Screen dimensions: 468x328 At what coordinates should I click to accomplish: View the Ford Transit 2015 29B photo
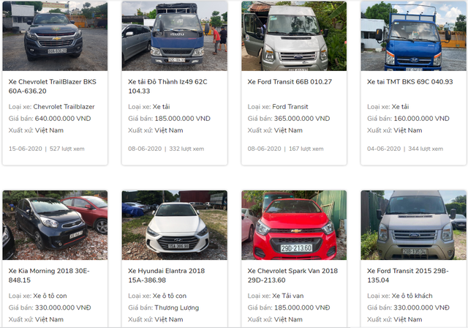tap(413, 225)
